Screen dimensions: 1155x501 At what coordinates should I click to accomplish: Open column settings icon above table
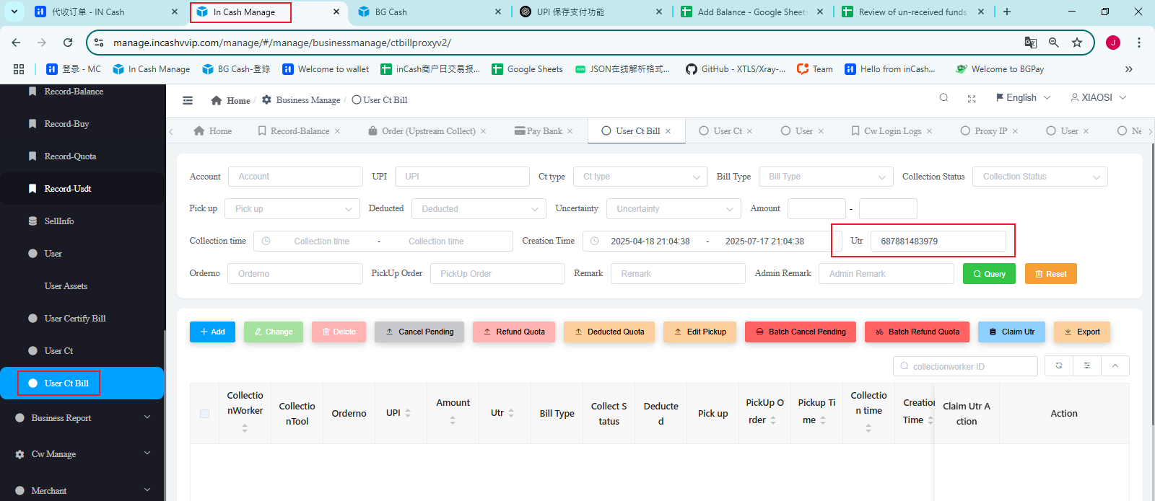[x=1087, y=366]
